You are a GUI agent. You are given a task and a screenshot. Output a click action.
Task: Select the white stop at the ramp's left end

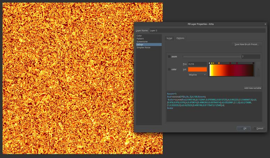(x=209, y=63)
